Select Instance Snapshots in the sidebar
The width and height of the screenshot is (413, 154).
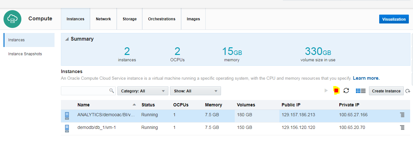[25, 54]
